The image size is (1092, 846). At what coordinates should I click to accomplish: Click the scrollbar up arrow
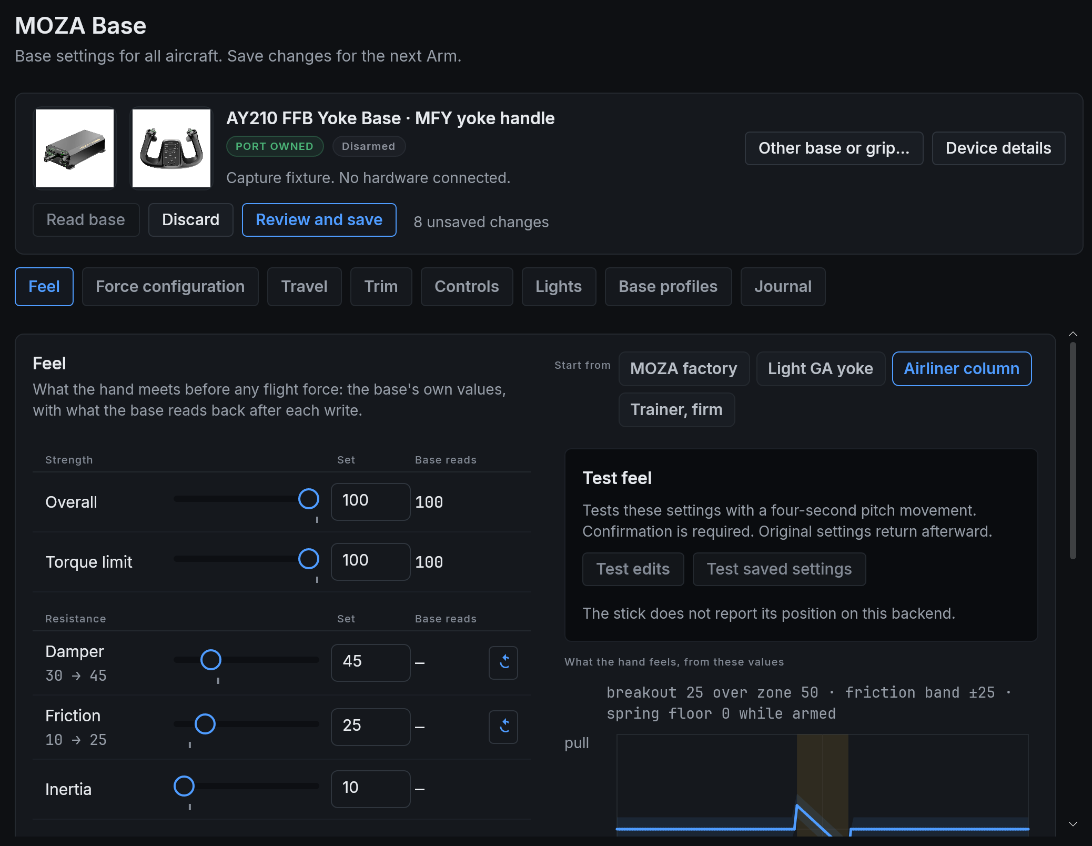[1073, 334]
